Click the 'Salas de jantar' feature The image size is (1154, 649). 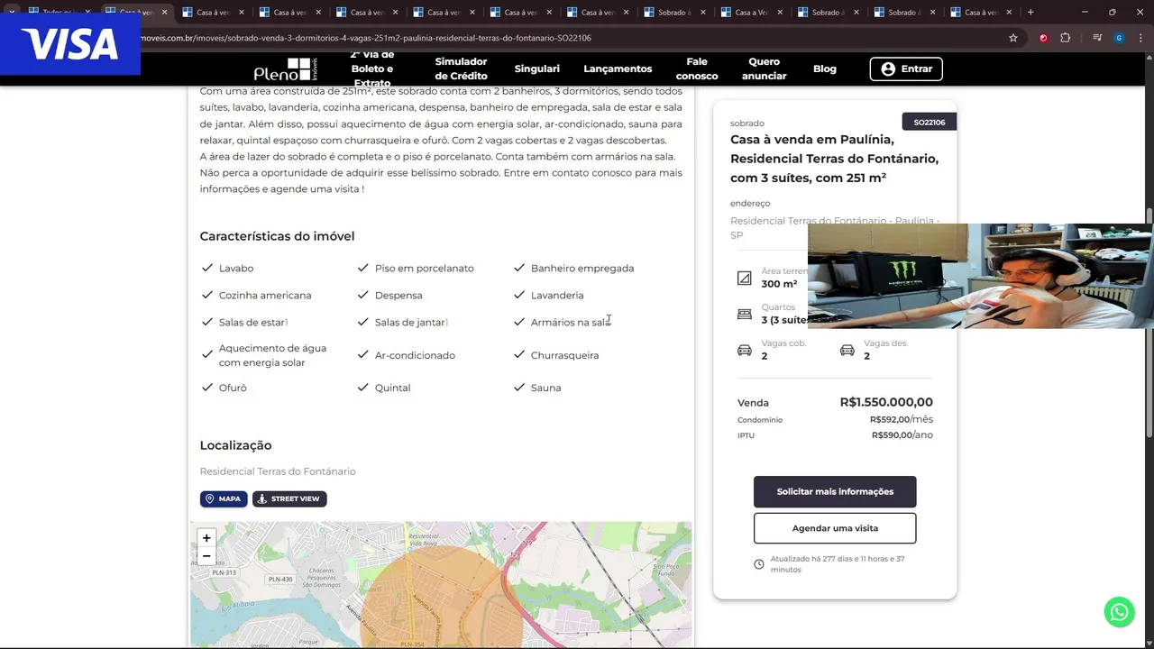(410, 322)
